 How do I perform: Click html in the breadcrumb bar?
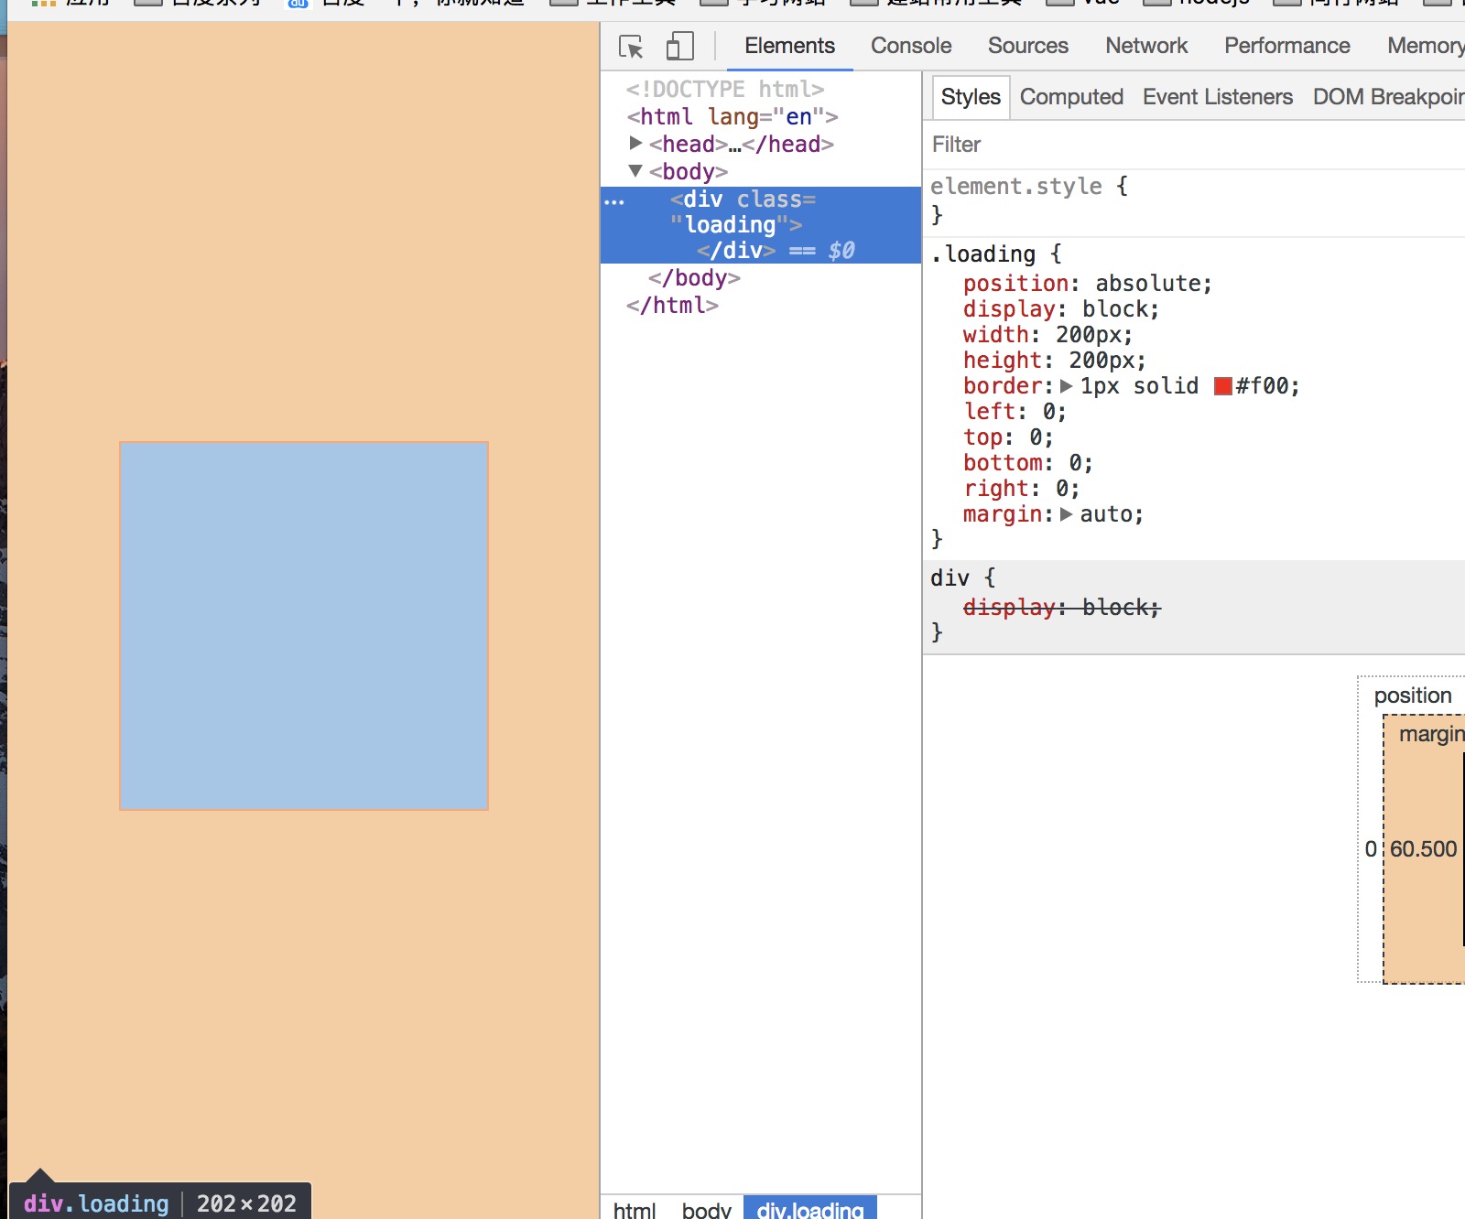[x=635, y=1209]
